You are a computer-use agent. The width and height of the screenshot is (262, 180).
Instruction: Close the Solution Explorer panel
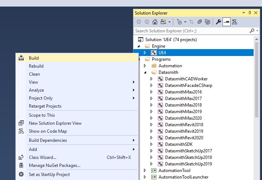click(256, 13)
